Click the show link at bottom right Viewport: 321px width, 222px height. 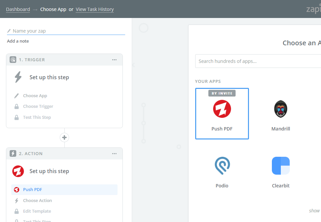(x=314, y=211)
